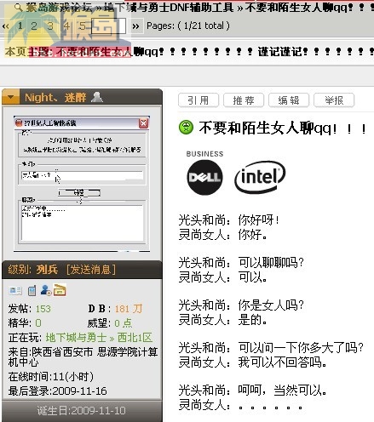Viewport: 374px width, 422px height.
Task: Collapse the Night、迷醉 user panel arrow
Action: (x=11, y=97)
